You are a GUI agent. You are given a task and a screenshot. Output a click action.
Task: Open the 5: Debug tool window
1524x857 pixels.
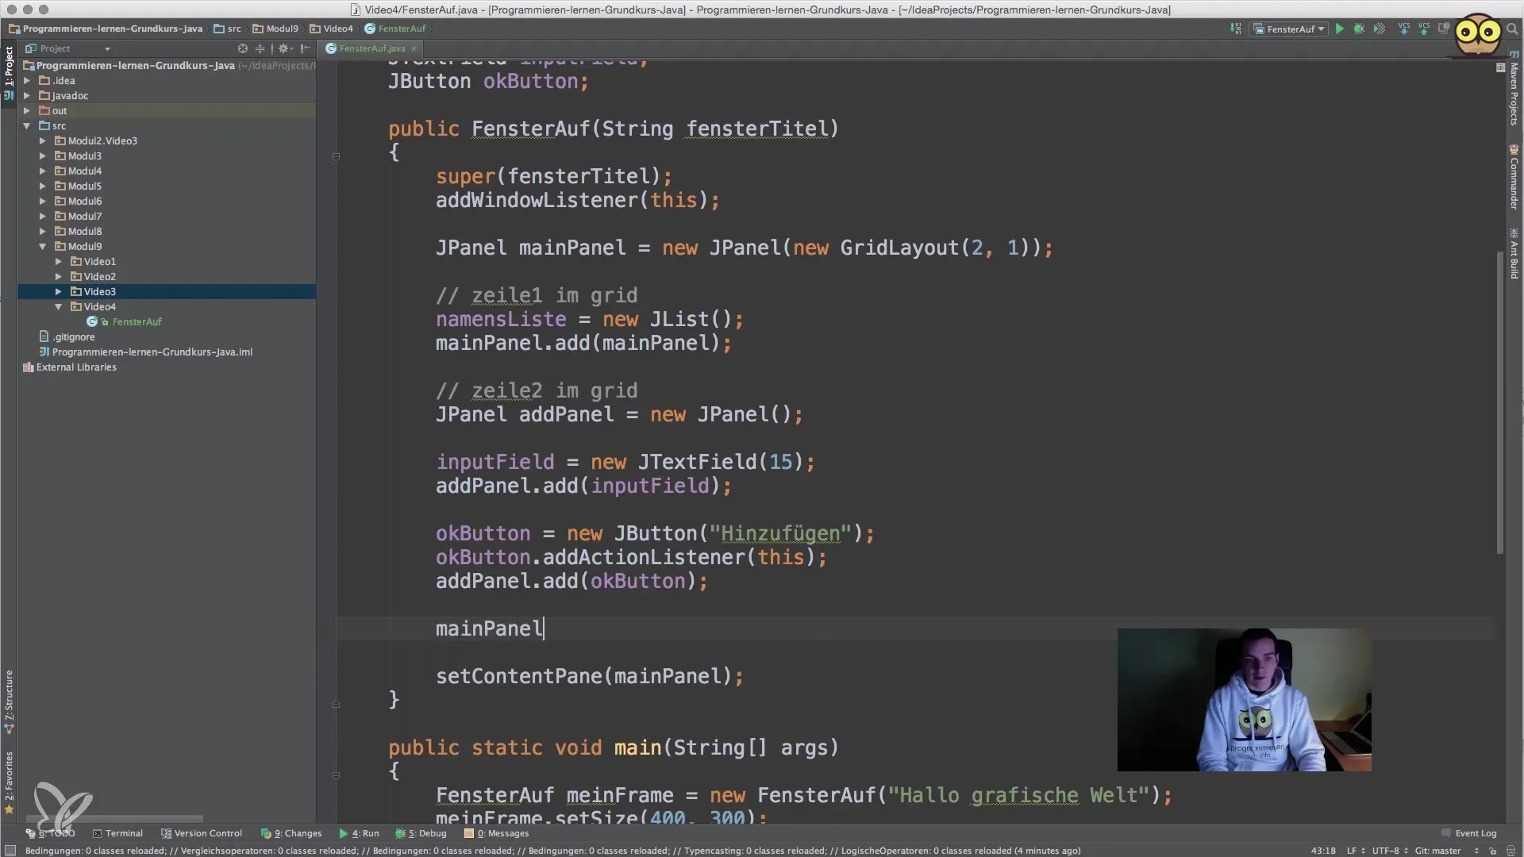tap(421, 833)
